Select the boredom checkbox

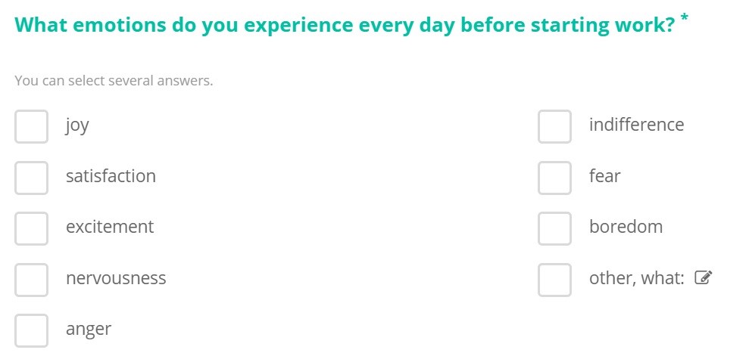click(x=554, y=229)
